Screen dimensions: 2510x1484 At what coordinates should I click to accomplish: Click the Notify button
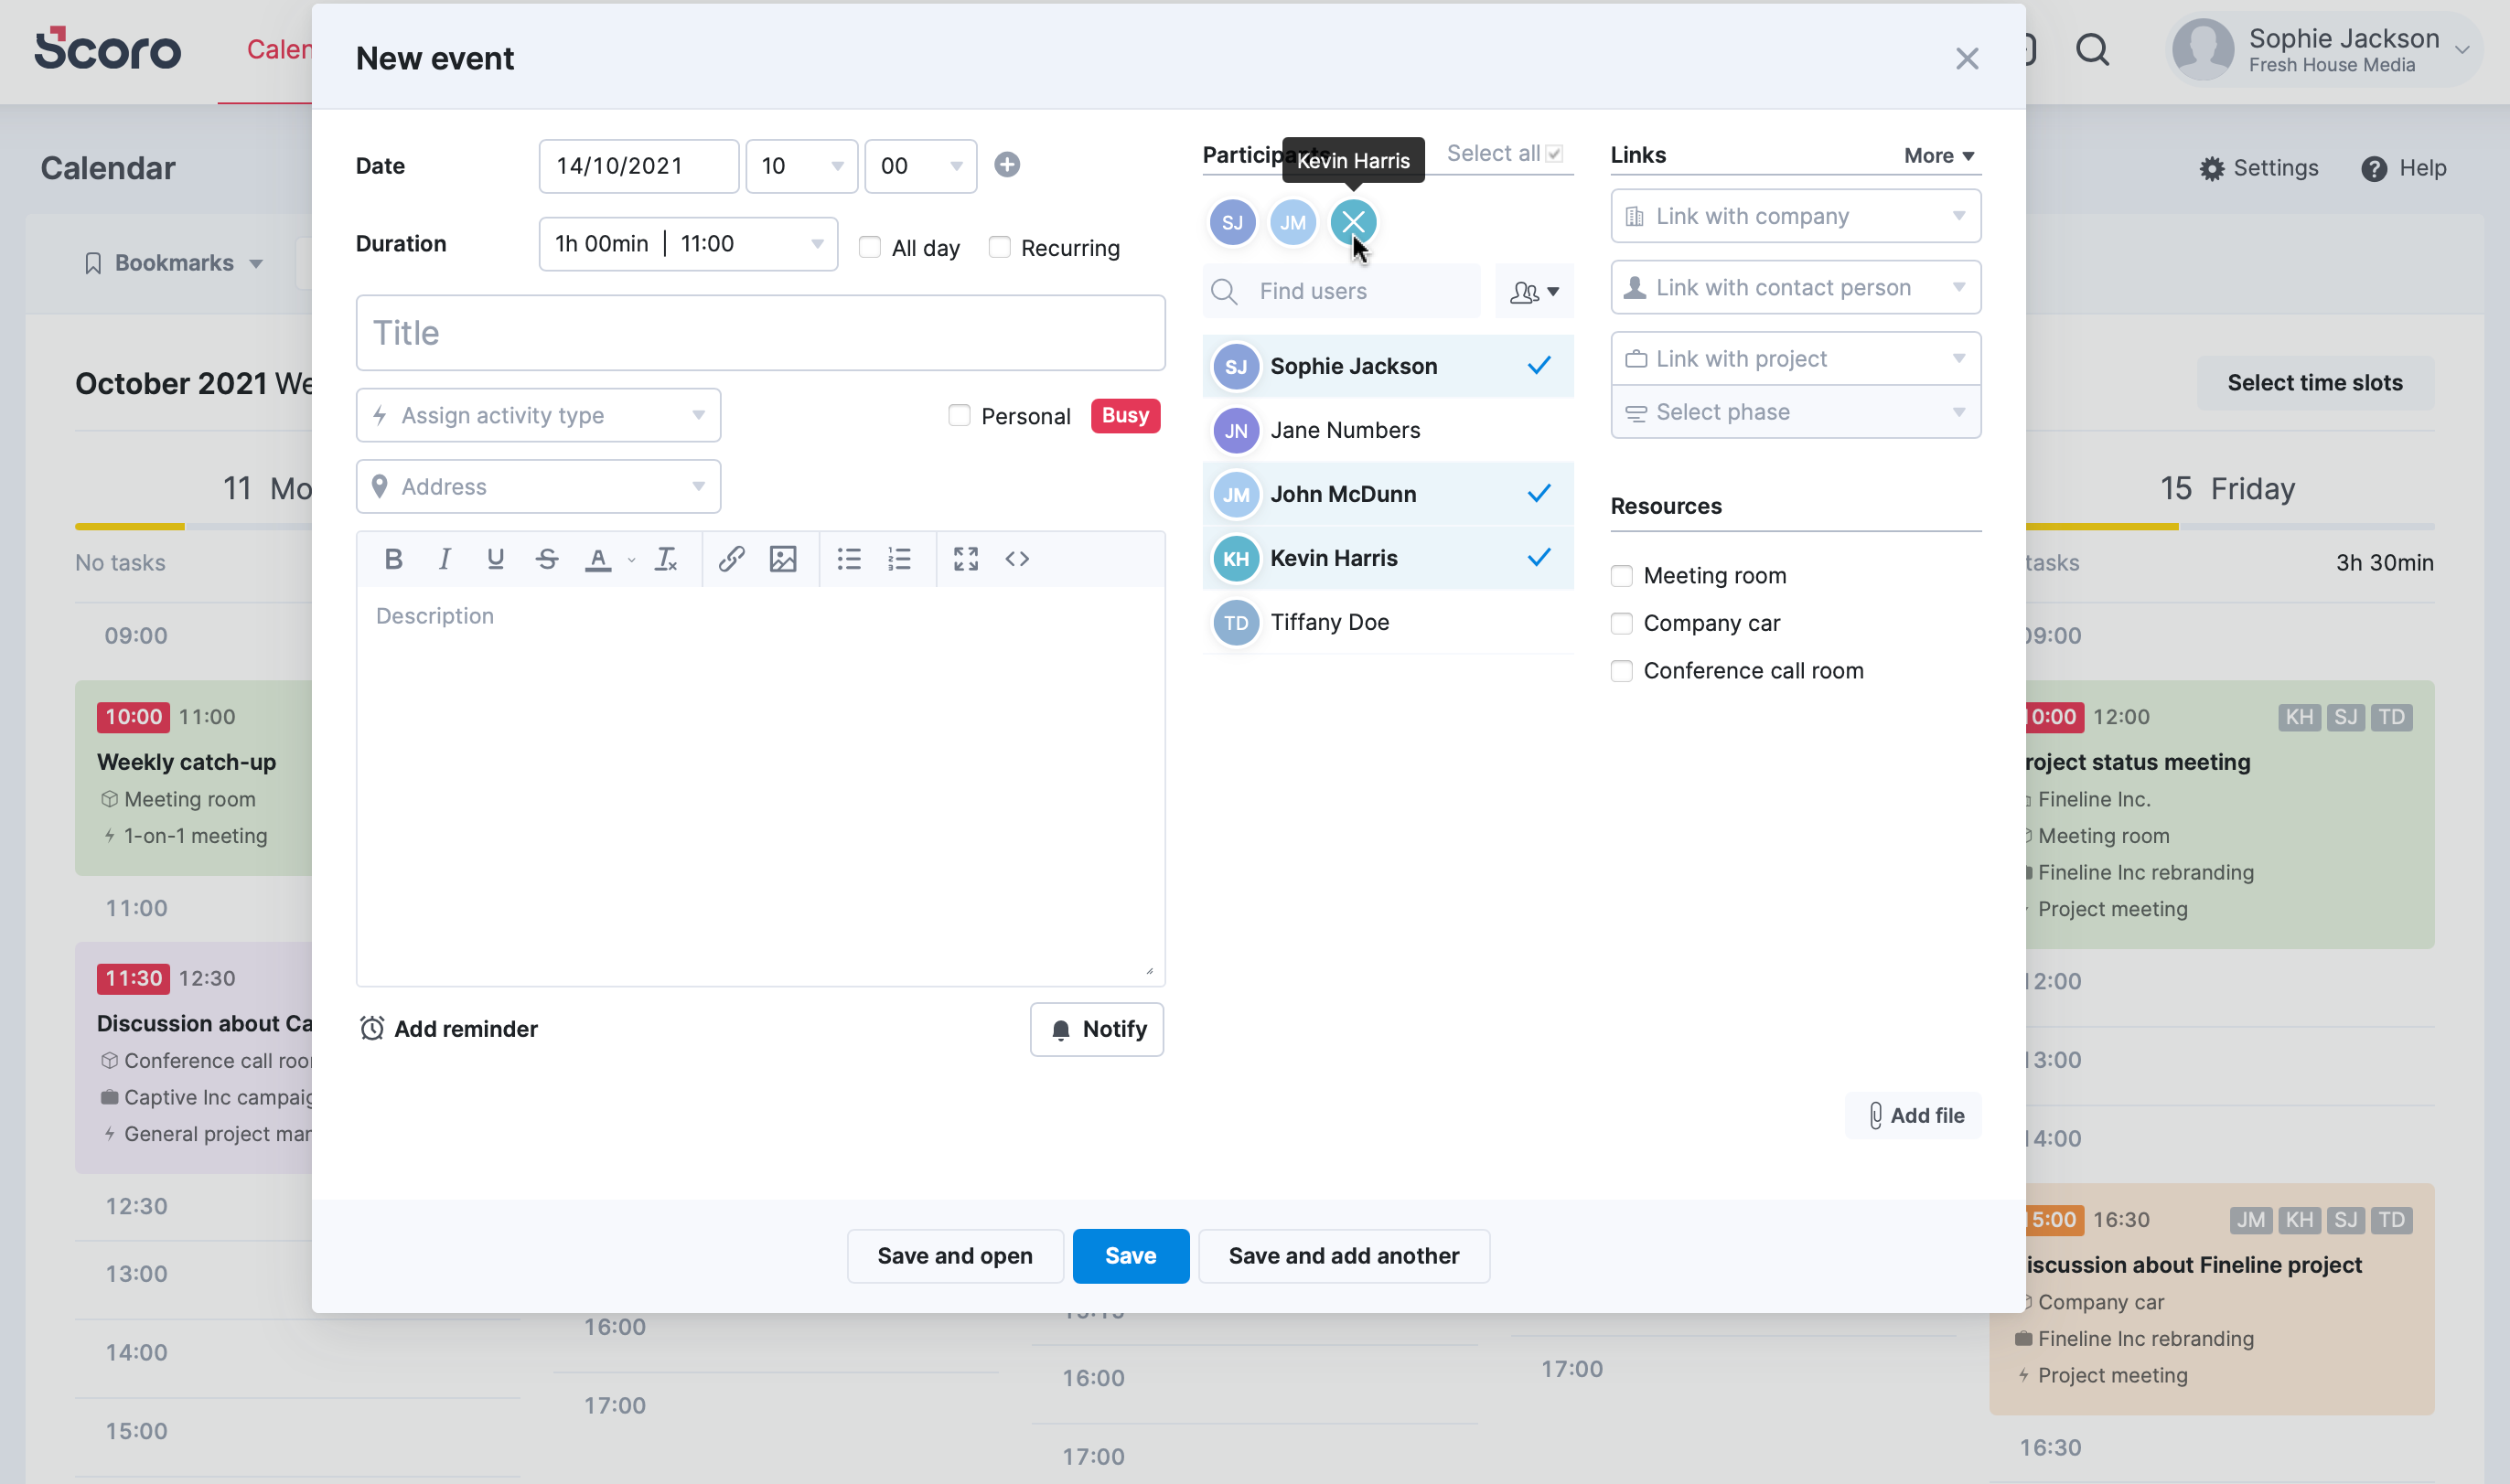pyautogui.click(x=1098, y=1030)
